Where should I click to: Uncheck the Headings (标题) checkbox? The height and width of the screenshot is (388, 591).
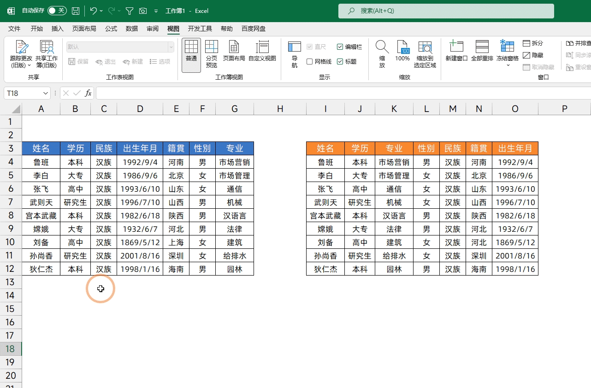(x=340, y=62)
